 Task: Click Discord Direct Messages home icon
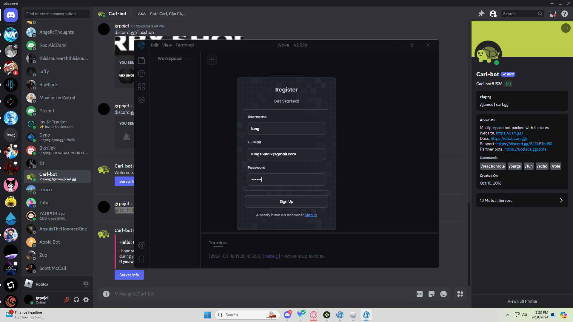[11, 15]
